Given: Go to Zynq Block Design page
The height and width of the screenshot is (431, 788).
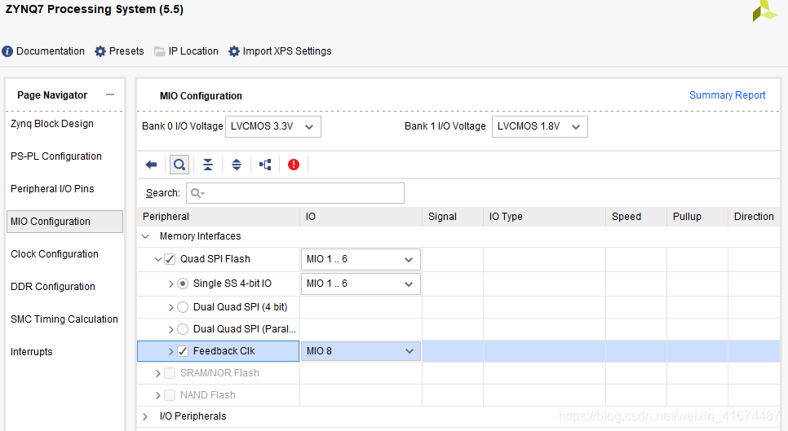Looking at the screenshot, I should pos(51,123).
